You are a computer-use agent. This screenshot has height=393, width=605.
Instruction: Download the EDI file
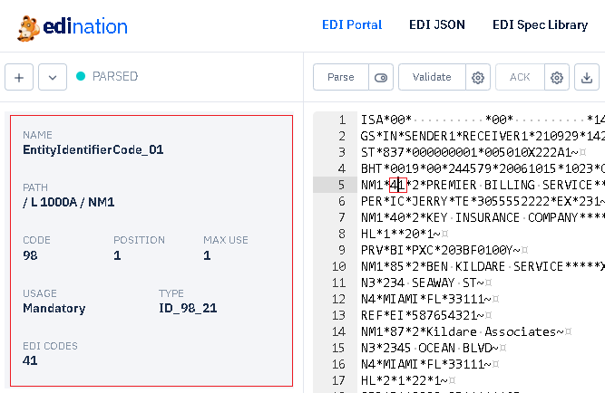(587, 77)
